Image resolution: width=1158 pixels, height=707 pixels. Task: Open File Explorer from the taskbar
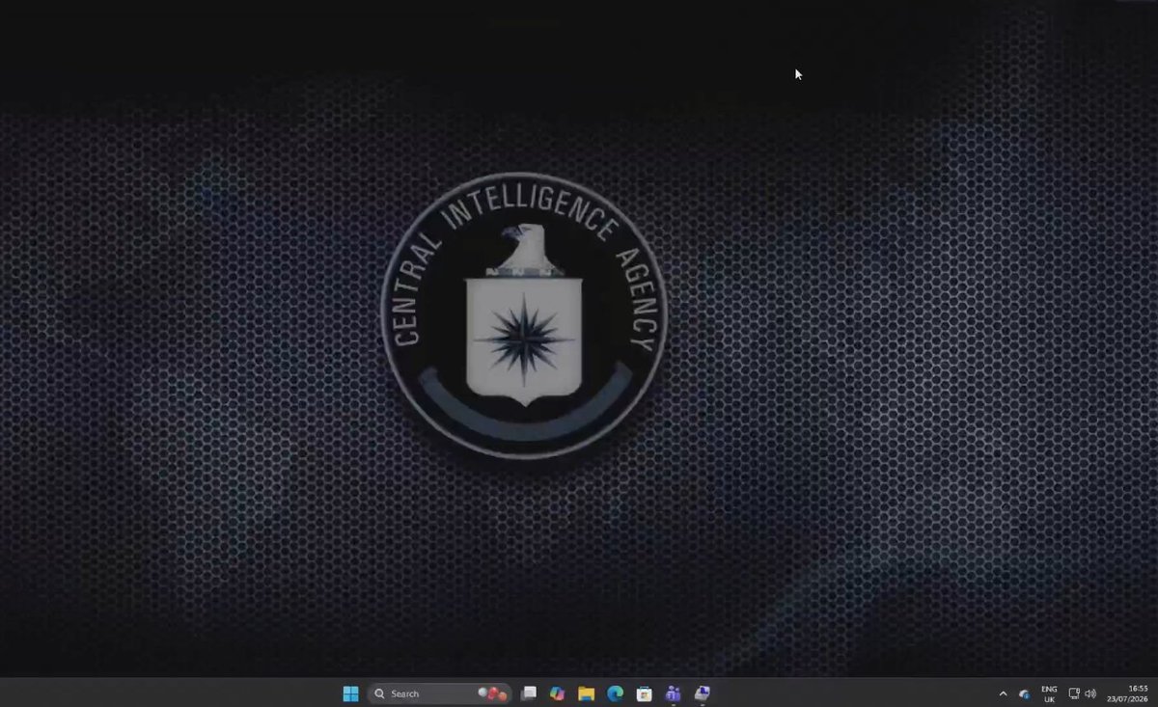point(586,693)
